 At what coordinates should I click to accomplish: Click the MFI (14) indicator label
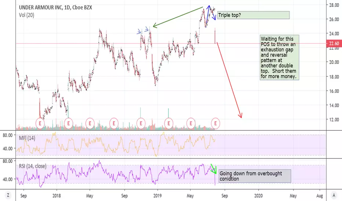tap(27, 138)
